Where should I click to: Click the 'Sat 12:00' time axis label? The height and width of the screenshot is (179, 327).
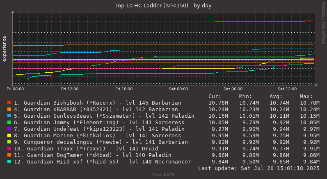[x=287, y=89]
